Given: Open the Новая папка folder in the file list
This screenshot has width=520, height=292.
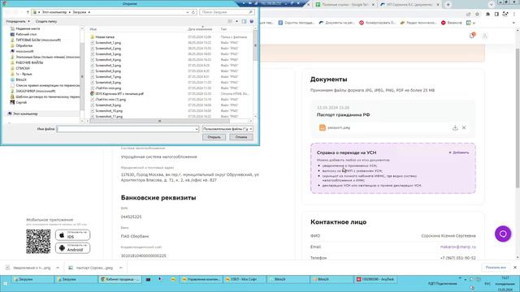Looking at the screenshot, I should coord(105,37).
